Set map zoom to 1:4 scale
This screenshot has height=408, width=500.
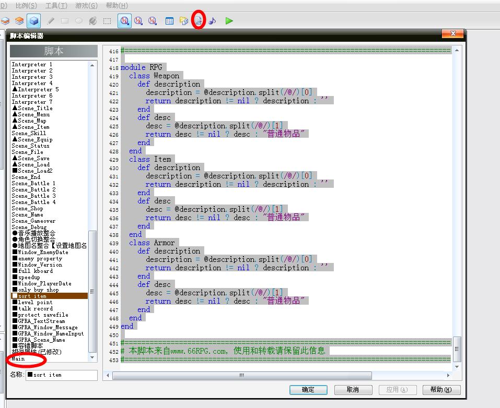(153, 21)
